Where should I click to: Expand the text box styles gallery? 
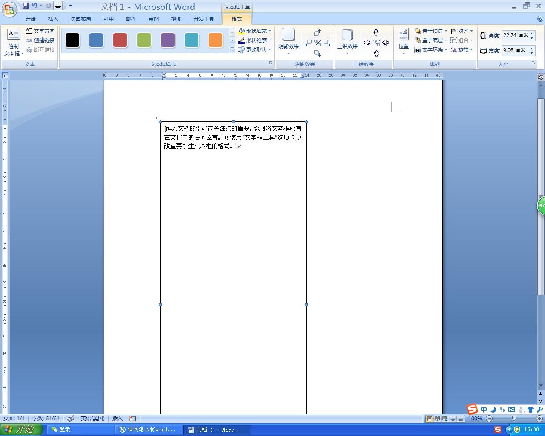[232, 49]
